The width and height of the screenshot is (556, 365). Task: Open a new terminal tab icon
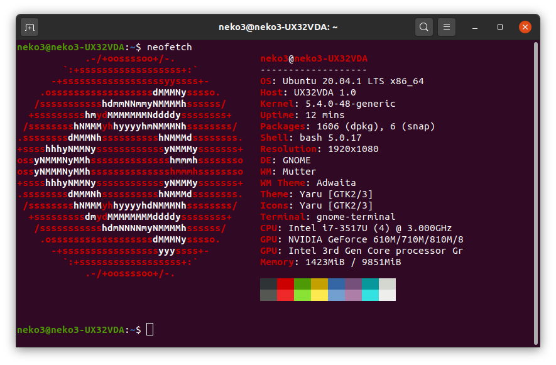coord(30,27)
